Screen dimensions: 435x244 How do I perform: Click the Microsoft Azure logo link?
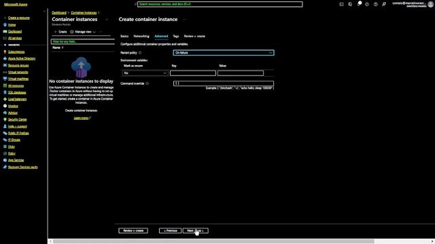[16, 5]
